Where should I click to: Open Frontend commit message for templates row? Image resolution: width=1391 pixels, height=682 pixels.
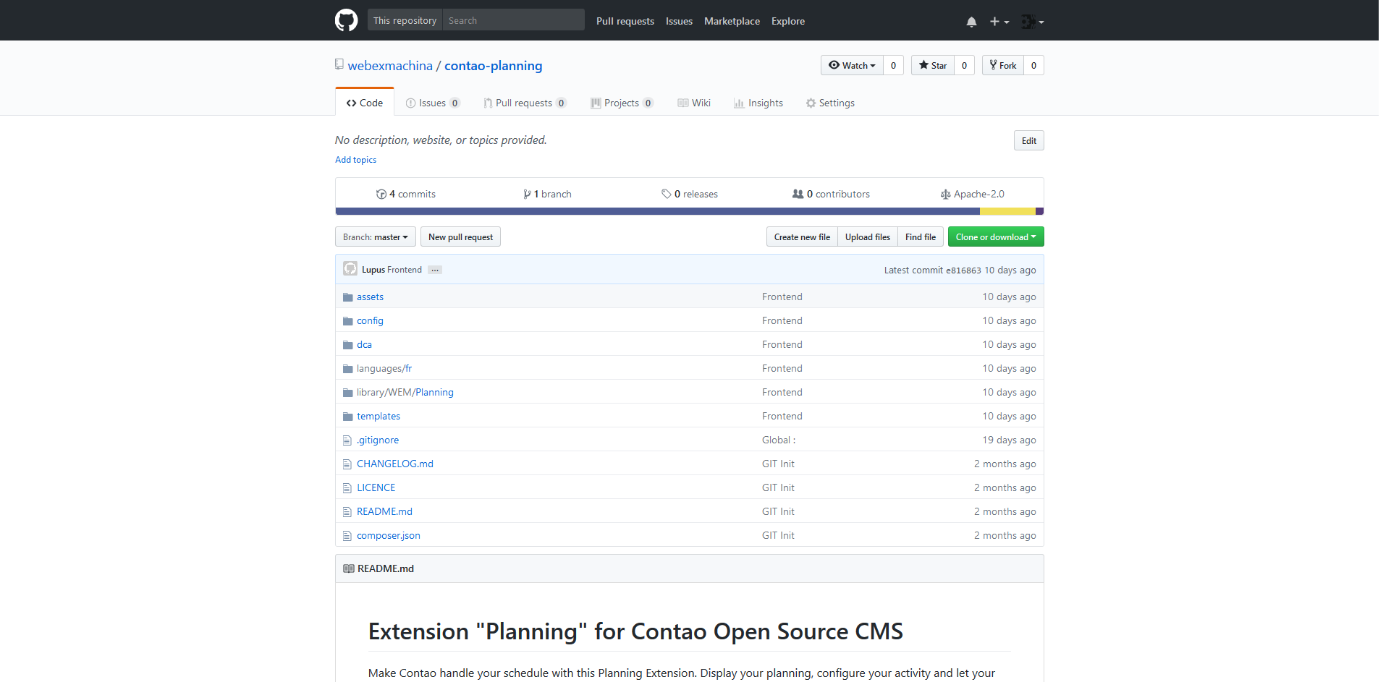coord(782,416)
